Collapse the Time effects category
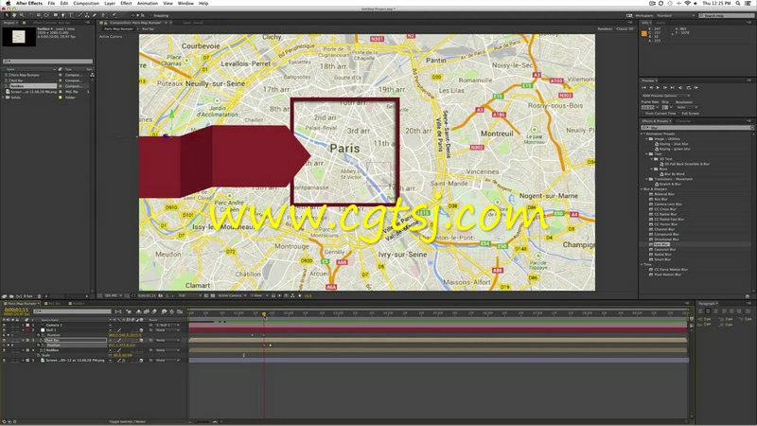Viewport: 757px width, 426px height. [x=643, y=264]
